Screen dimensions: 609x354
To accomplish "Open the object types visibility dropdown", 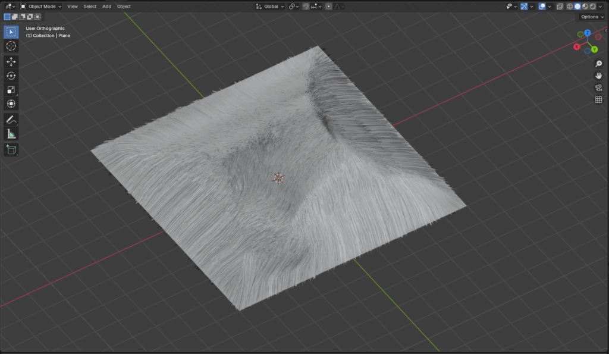I will (x=511, y=6).
